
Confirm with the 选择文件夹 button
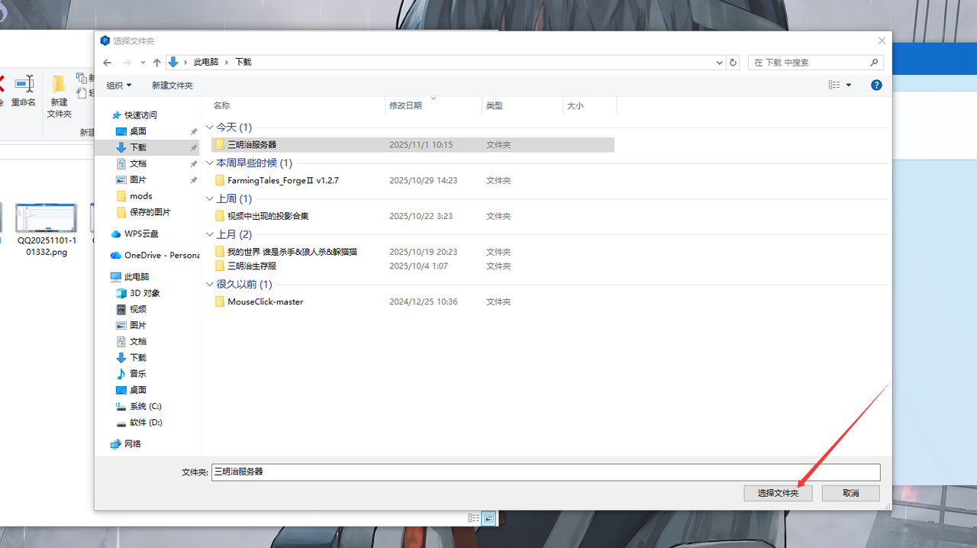[x=778, y=493]
